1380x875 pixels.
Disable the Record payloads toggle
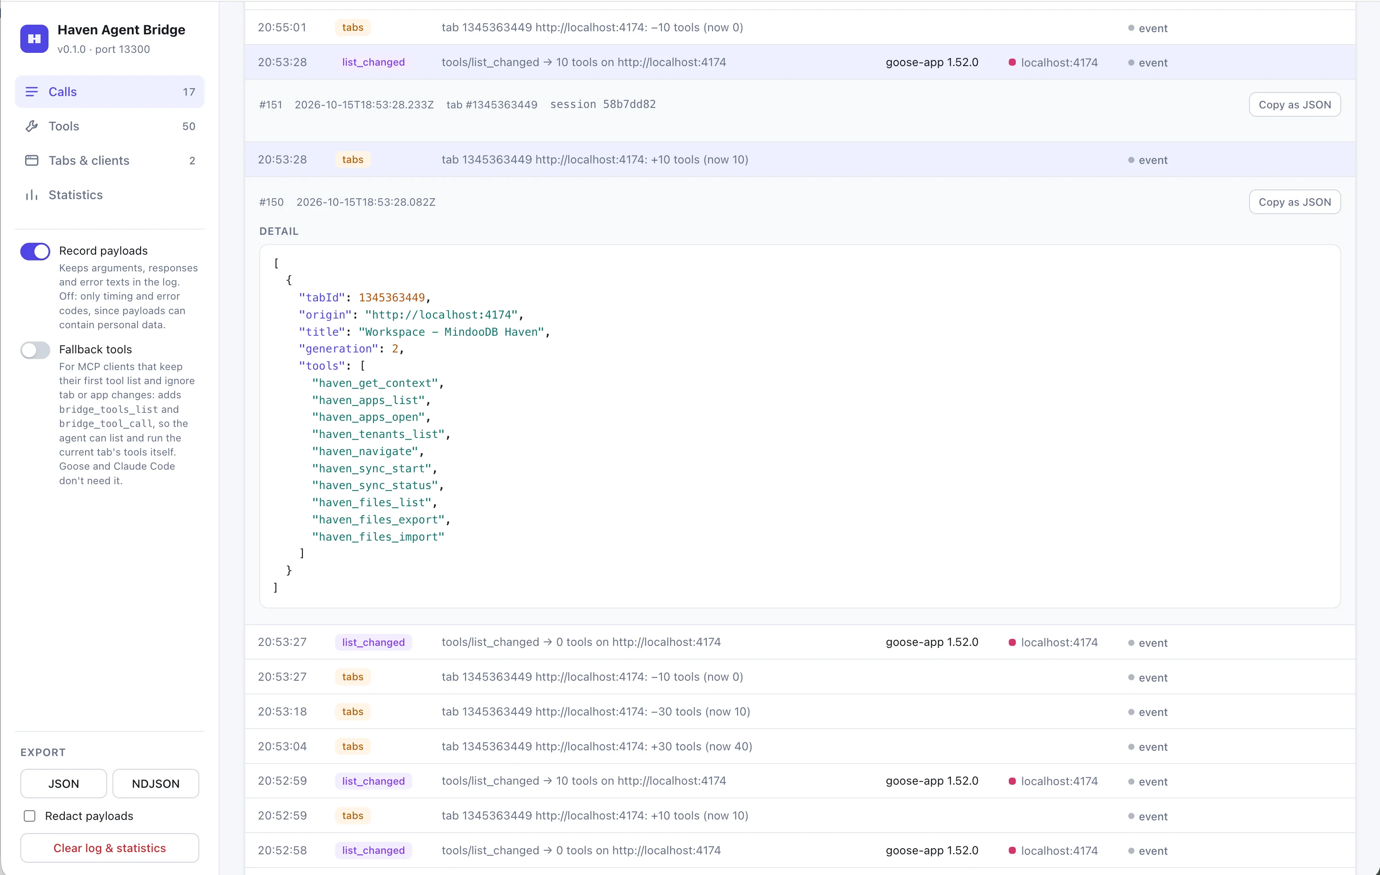pyautogui.click(x=35, y=252)
